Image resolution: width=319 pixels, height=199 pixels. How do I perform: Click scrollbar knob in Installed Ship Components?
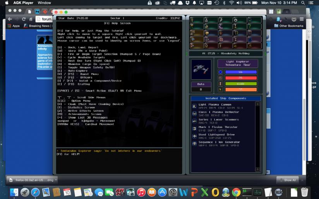tap(257, 104)
